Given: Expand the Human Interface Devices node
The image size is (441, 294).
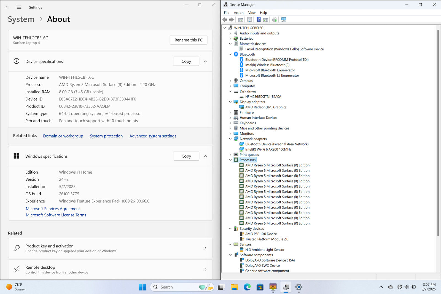Looking at the screenshot, I should click(x=230, y=118).
